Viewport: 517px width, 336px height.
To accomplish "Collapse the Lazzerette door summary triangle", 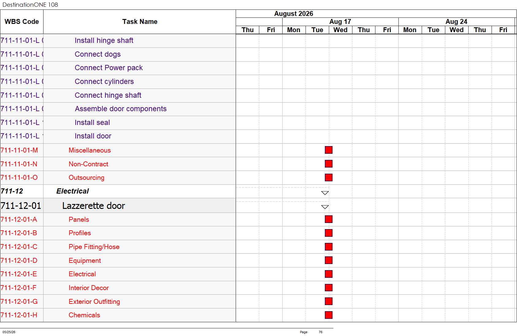I will click(325, 207).
